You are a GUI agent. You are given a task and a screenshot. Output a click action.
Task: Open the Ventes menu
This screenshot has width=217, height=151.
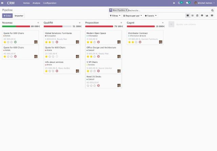pos(26,3)
